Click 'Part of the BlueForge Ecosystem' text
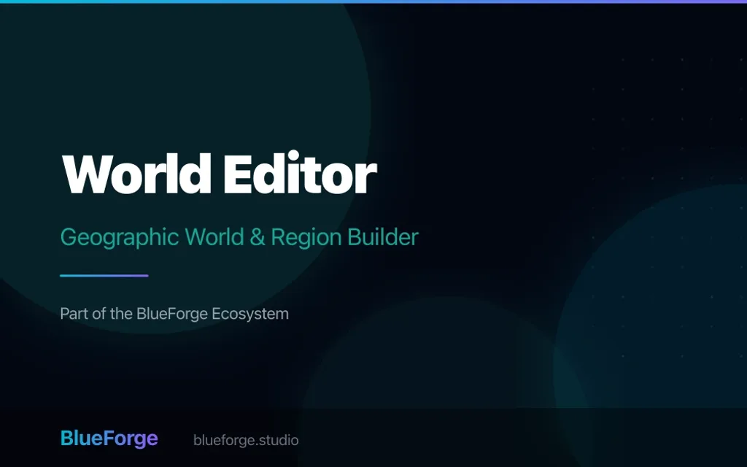The width and height of the screenshot is (747, 467). click(x=174, y=314)
